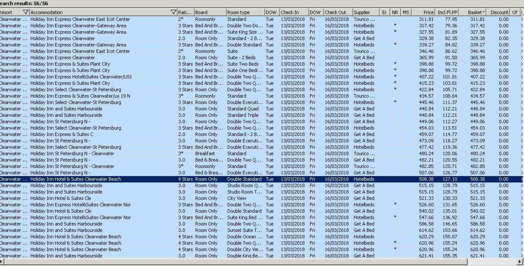Image resolution: width=524 pixels, height=266 pixels.
Task: Click the NR column header
Action: [395, 12]
